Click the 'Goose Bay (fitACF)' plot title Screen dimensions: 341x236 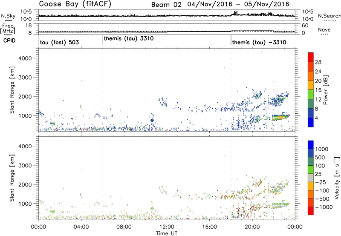click(x=75, y=4)
